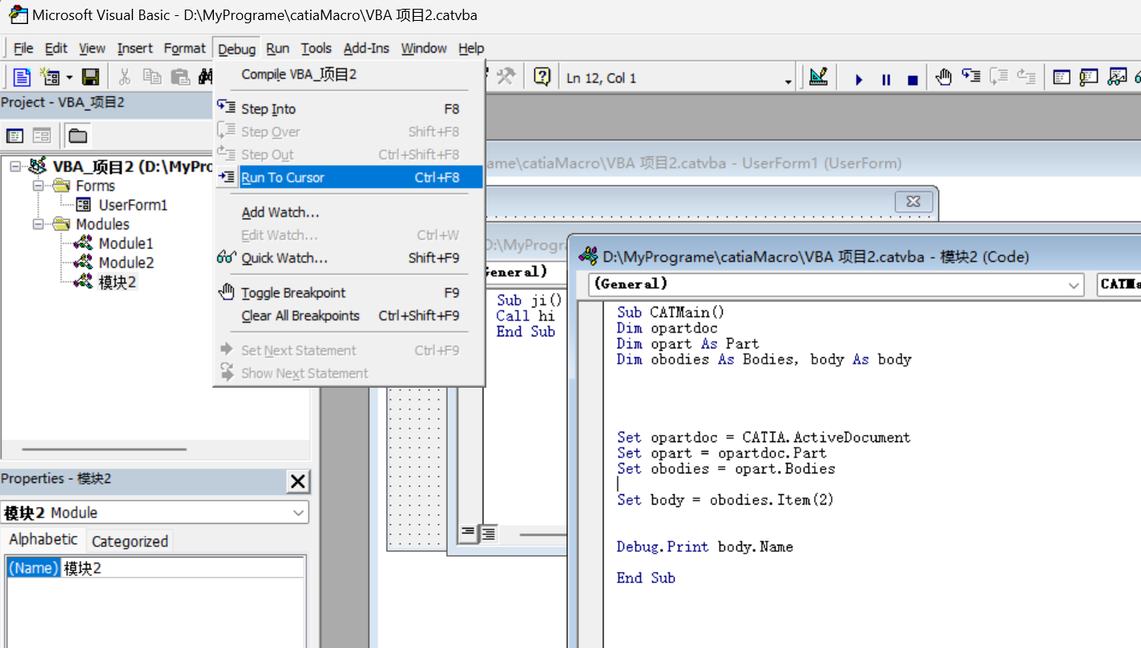This screenshot has width=1141, height=648.
Task: Close the UserForm1 form with X
Action: 913,201
